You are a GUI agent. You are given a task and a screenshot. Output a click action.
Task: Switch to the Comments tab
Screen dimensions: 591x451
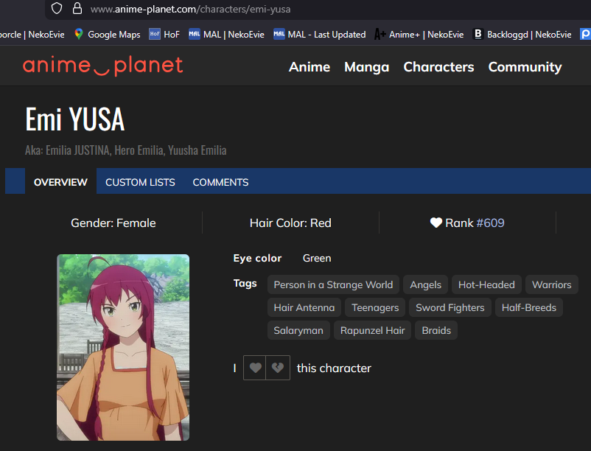coord(220,182)
